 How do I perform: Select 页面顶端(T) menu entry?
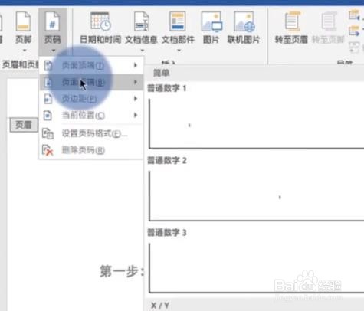tap(91, 65)
